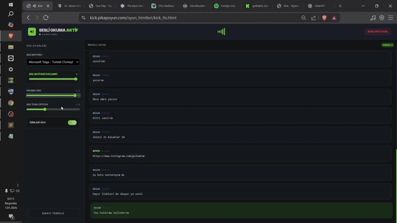The width and height of the screenshot is (397, 223).
Task: Open Brave Rewards triangle icon
Action: click(334, 18)
